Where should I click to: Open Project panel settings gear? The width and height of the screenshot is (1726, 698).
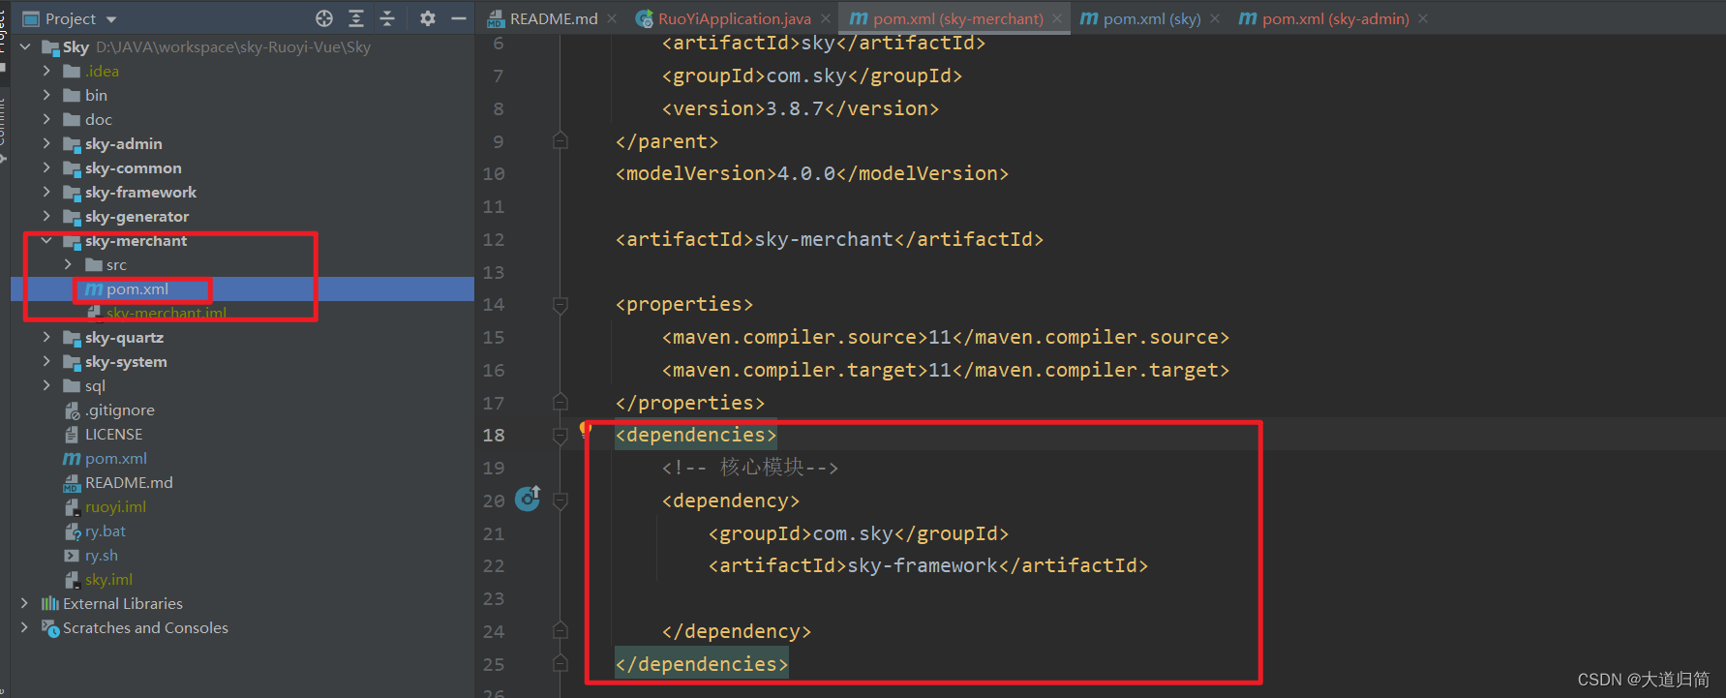click(428, 18)
